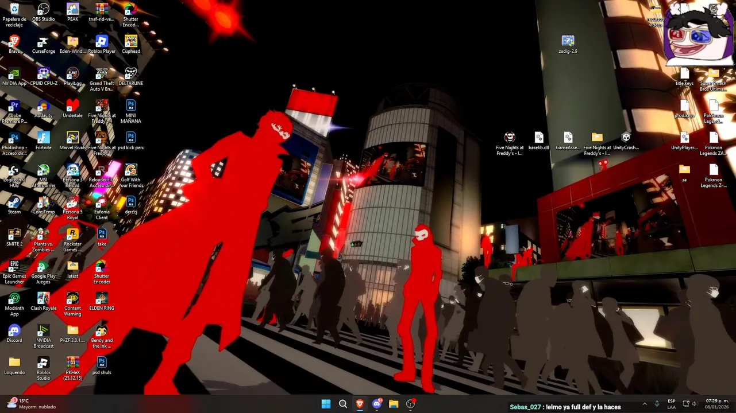Select the derecj PSD file
This screenshot has height=413, width=736.
(x=131, y=205)
